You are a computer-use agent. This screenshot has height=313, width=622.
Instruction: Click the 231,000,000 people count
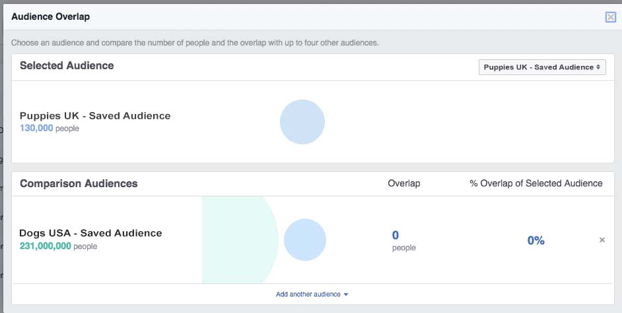click(45, 246)
